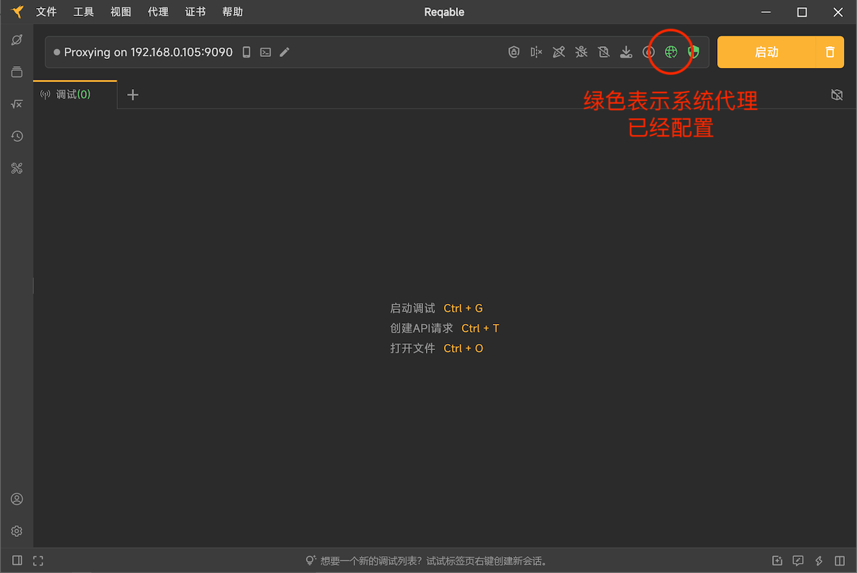Click the green shield certificate icon

pyautogui.click(x=694, y=52)
